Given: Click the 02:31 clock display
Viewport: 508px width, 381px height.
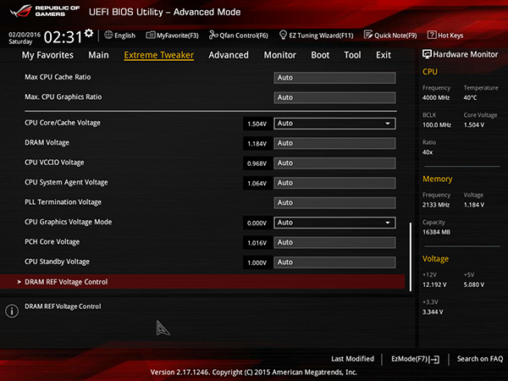Looking at the screenshot, I should [63, 37].
